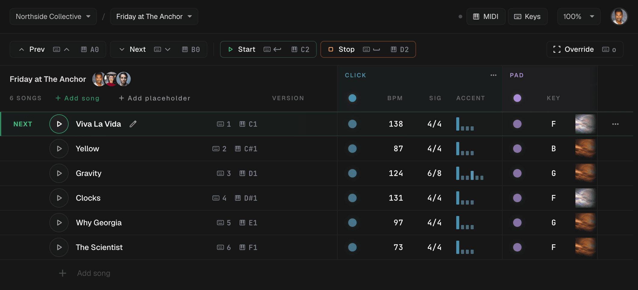638x290 pixels.
Task: Play The Scientist song
Action: (59, 247)
